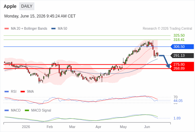The image size is (195, 132).
Task: Click the MACD Signal legend label
Action: coord(41,111)
